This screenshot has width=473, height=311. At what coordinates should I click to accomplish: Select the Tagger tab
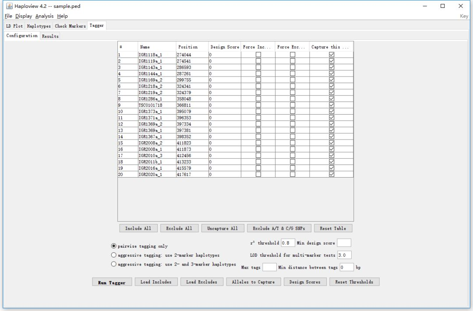click(x=96, y=26)
